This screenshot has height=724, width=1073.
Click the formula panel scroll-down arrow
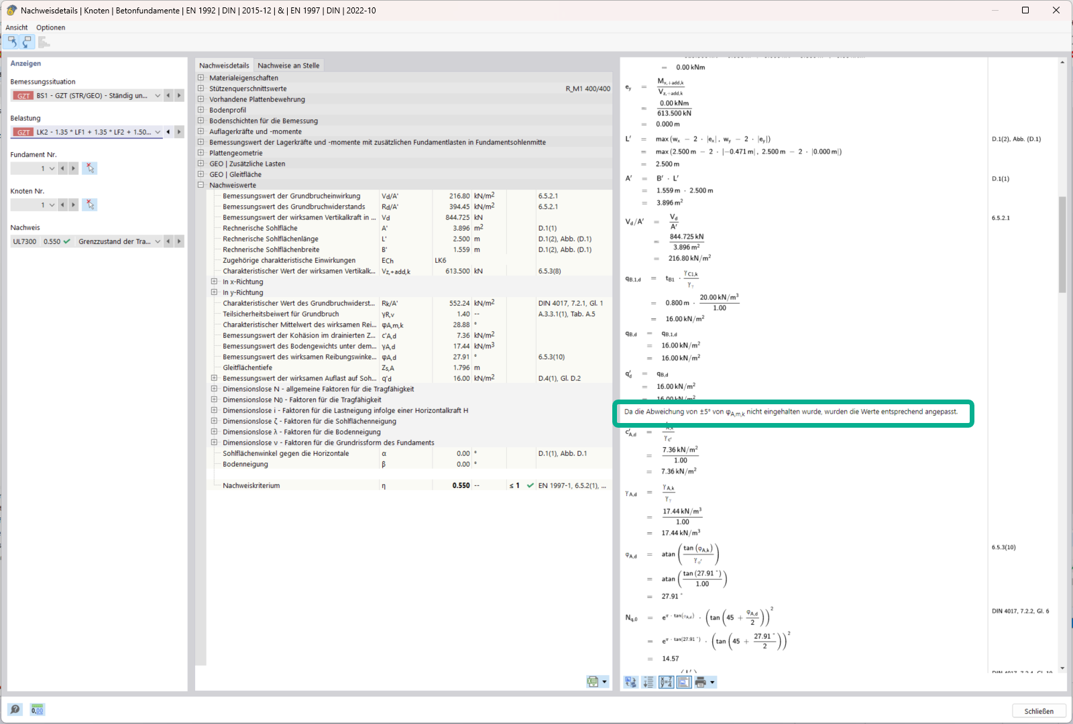point(1062,668)
